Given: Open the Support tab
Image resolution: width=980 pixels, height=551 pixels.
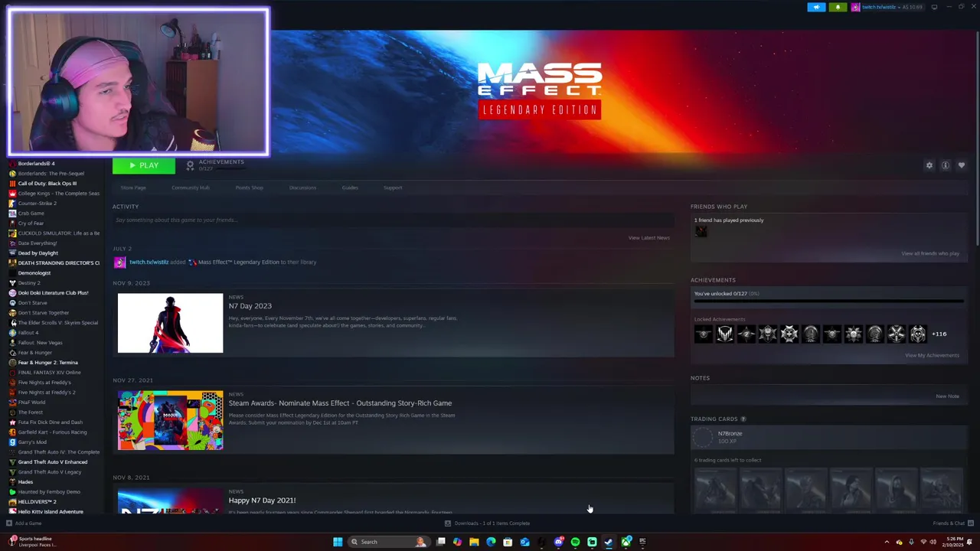Looking at the screenshot, I should (x=393, y=187).
